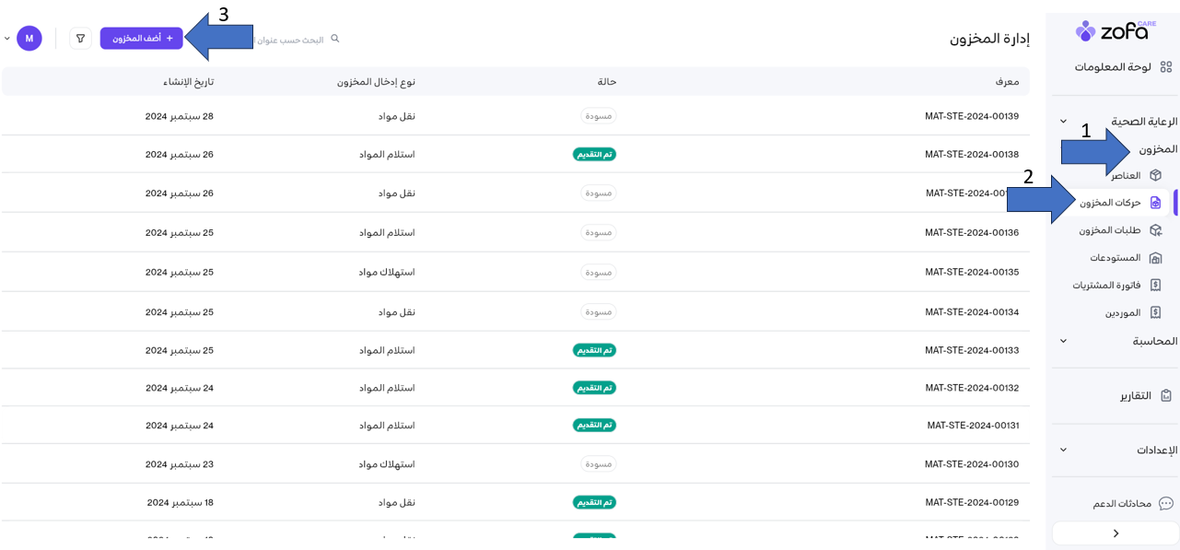This screenshot has width=1180, height=550.
Task: Click the filter funnel icon
Action: [x=80, y=39]
